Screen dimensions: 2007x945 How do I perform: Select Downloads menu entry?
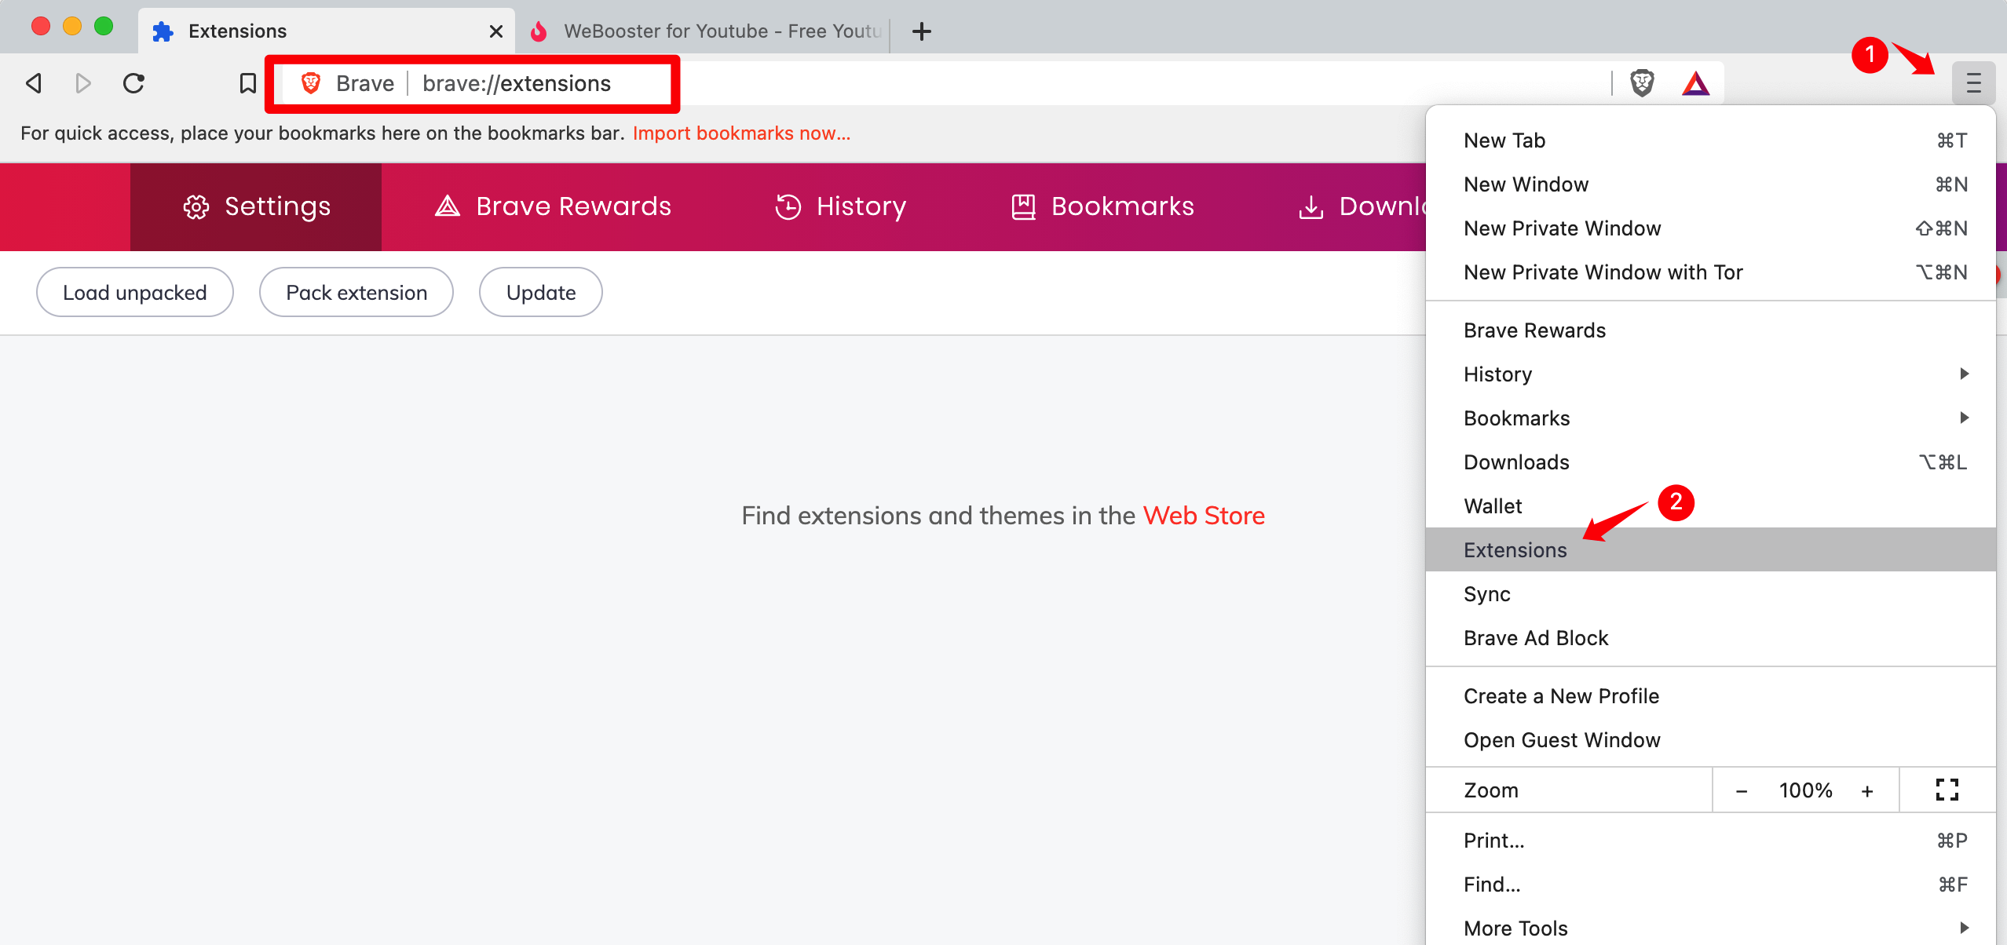[x=1710, y=462]
